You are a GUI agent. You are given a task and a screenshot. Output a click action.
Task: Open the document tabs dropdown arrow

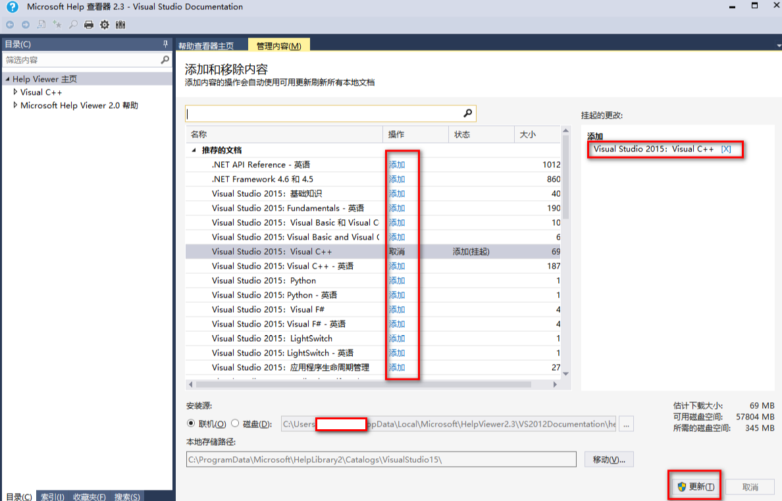click(779, 45)
